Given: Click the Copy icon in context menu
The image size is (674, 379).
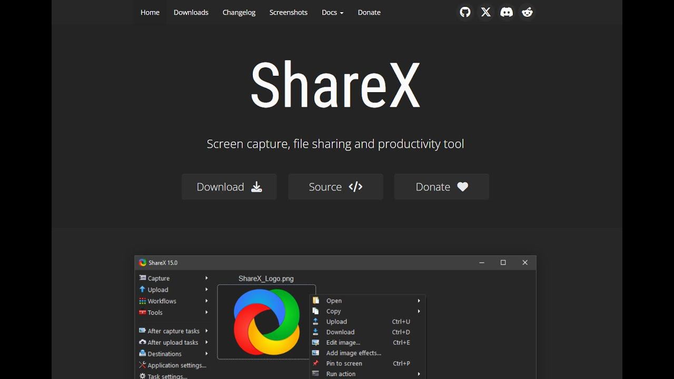Looking at the screenshot, I should point(316,311).
